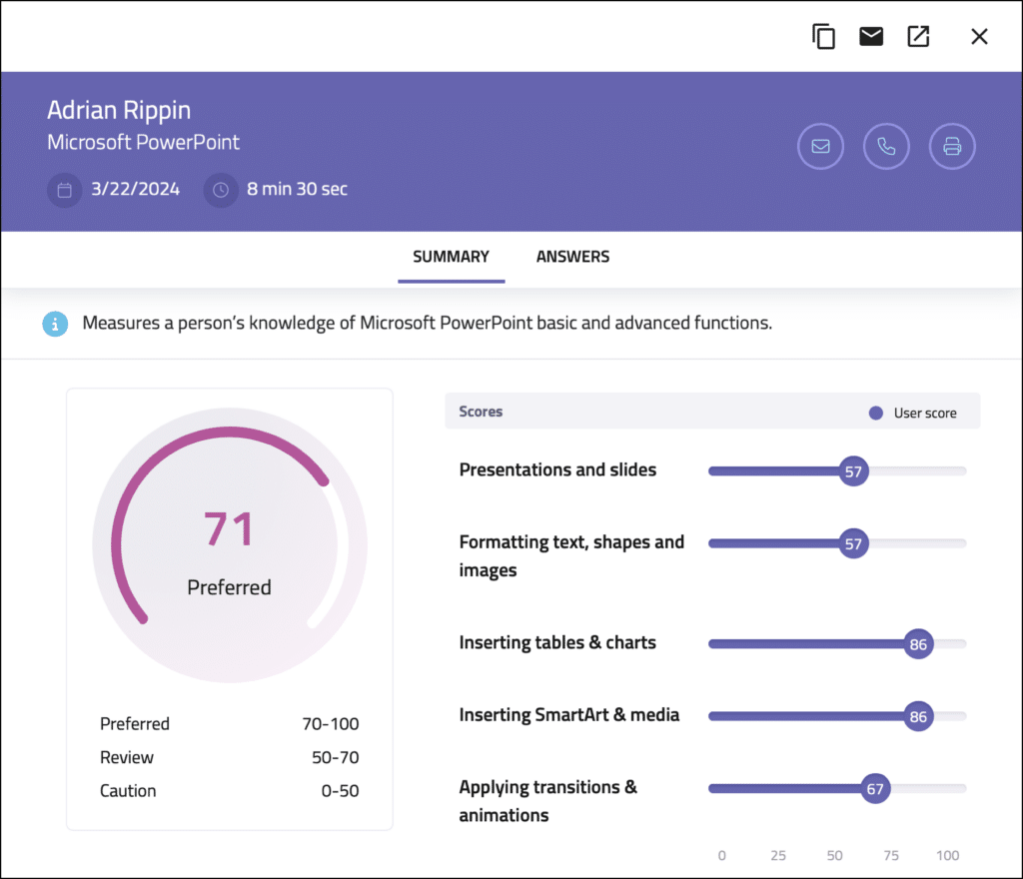This screenshot has height=879, width=1023.
Task: Click the open-in-new-window icon
Action: click(918, 36)
